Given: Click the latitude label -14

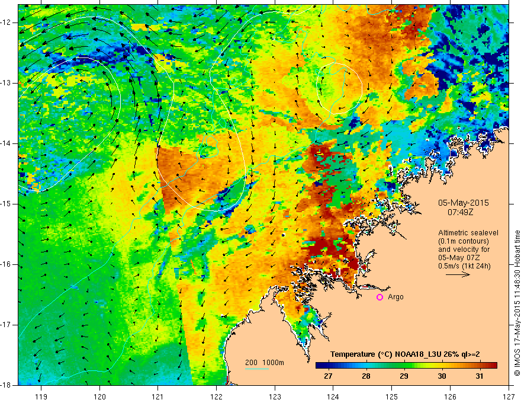Looking at the screenshot, I should coord(7,143).
